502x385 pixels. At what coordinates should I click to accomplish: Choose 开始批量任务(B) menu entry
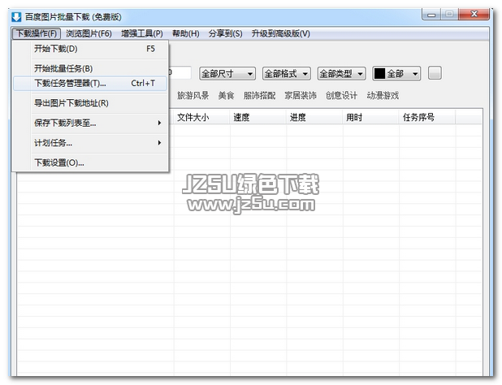(x=90, y=68)
